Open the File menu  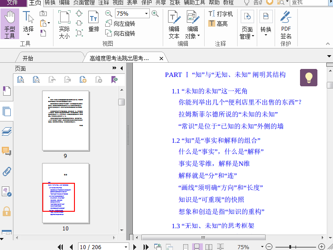pyautogui.click(x=12, y=3)
